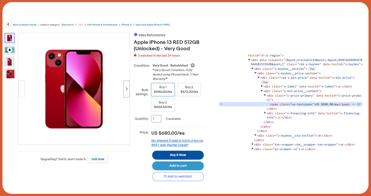Open the Electronics category breadcrumb

pos(68,25)
